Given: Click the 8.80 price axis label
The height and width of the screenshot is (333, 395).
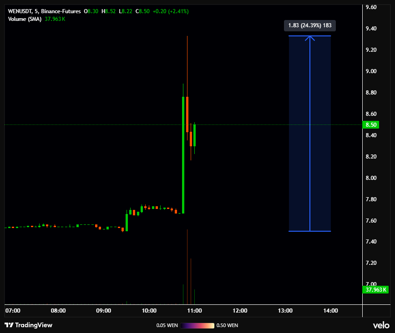Looking at the screenshot, I should pos(371,93).
